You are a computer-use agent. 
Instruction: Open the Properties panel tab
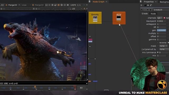click(x=149, y=2)
